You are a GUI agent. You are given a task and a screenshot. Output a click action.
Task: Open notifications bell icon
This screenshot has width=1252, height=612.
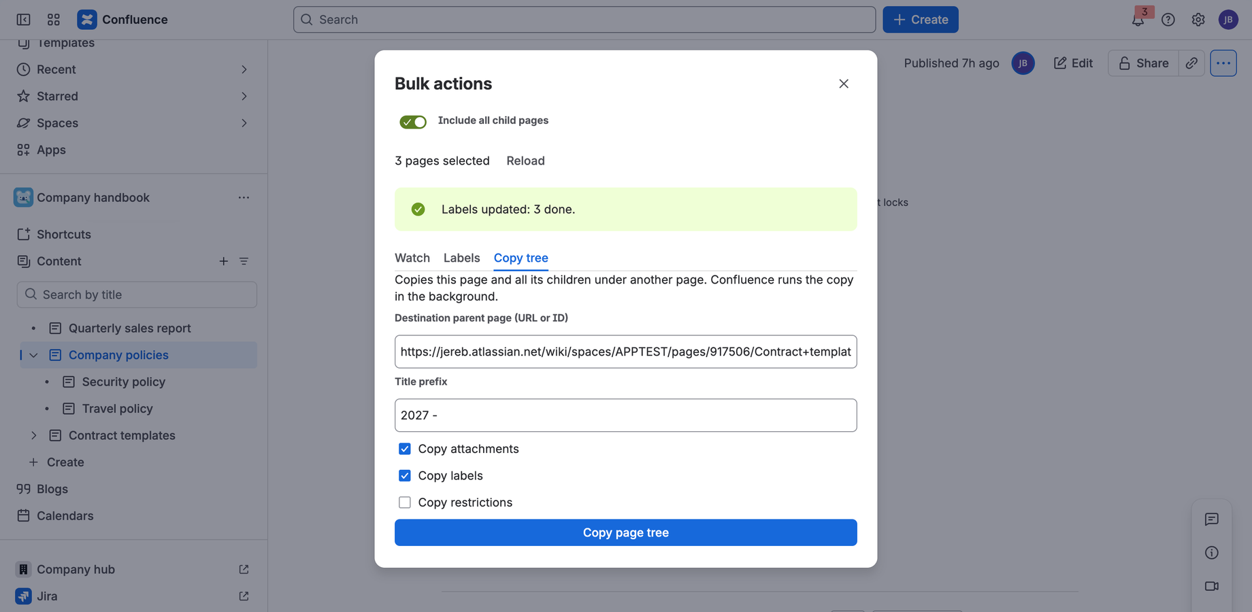point(1138,20)
